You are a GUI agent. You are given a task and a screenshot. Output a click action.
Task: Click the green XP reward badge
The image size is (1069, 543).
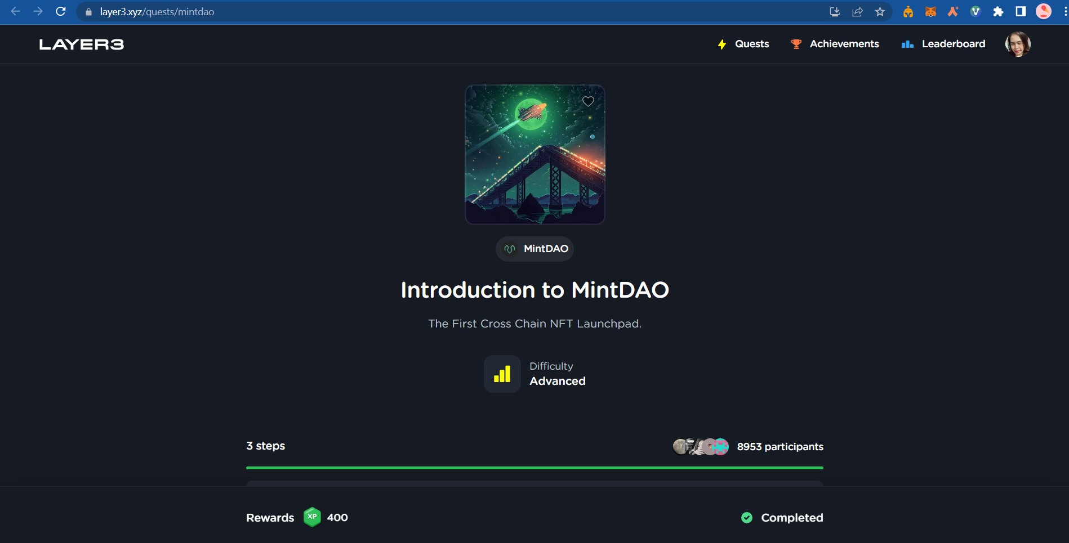[312, 517]
